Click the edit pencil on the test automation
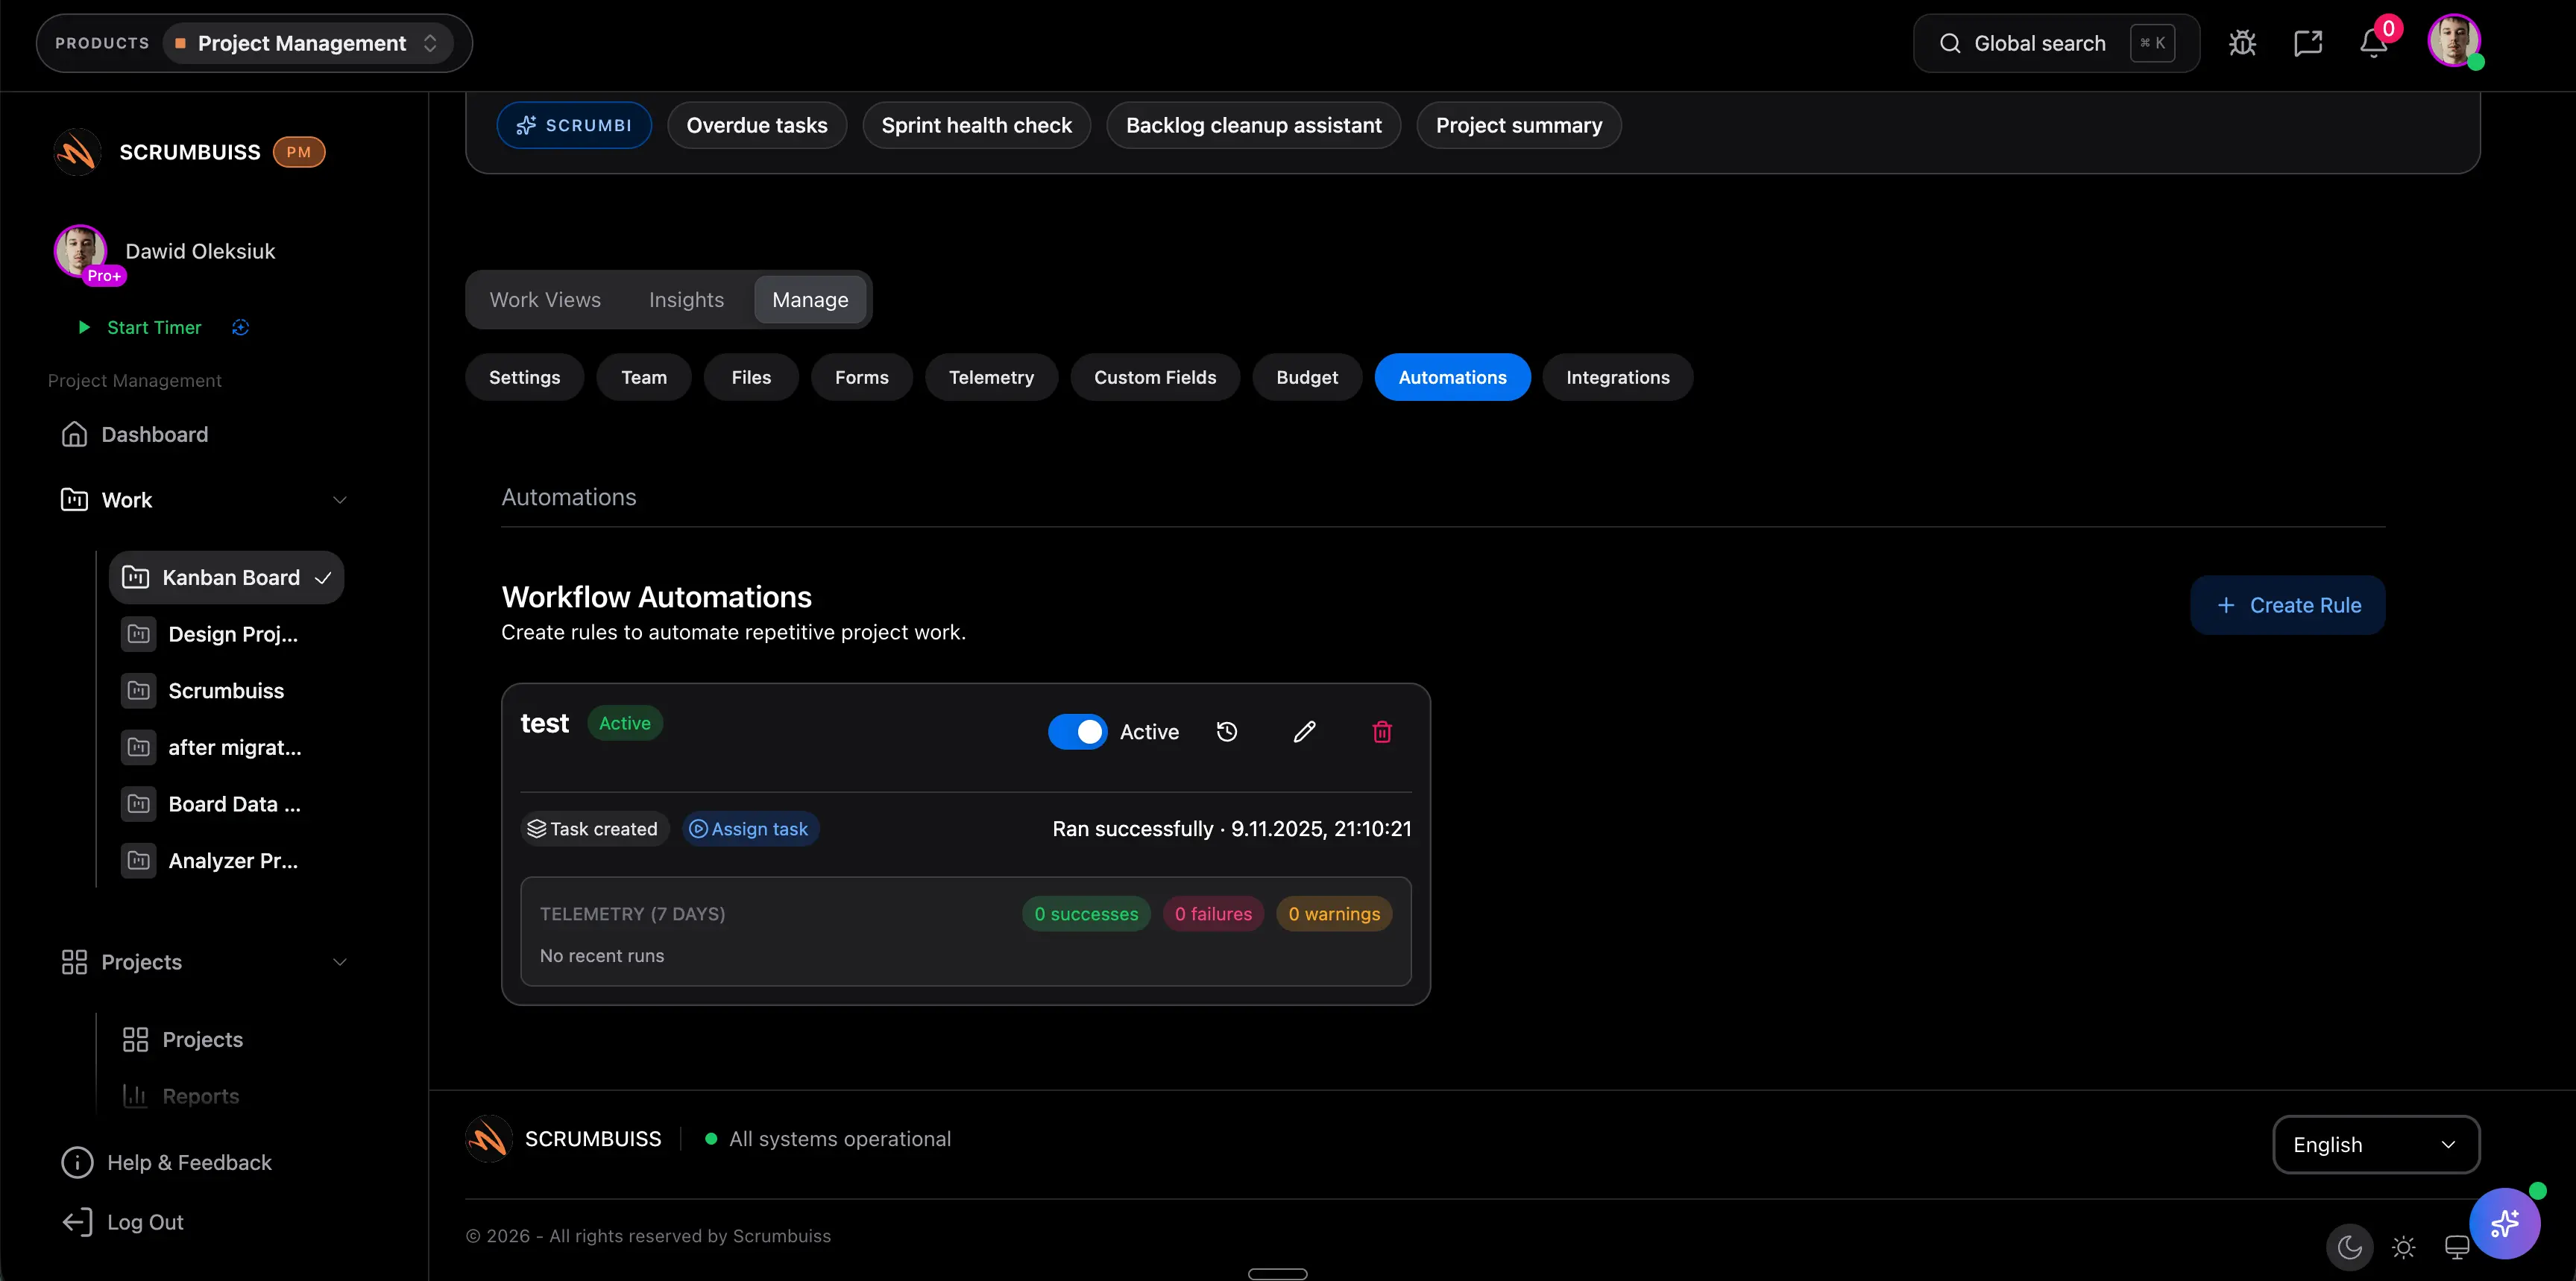Screen dimensions: 2576x1281 coord(1303,732)
